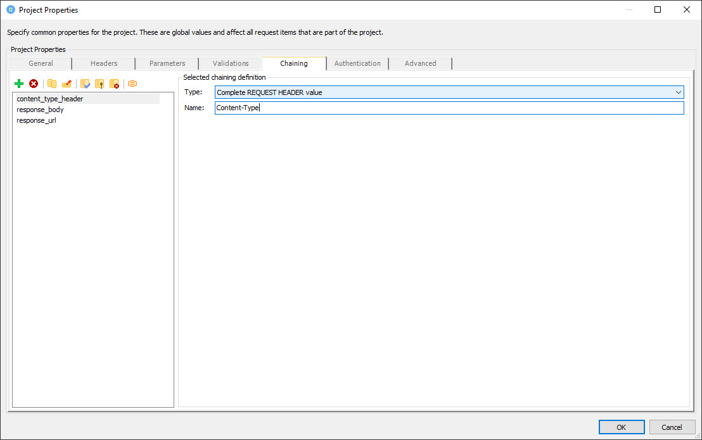Viewport: 702px width, 440px height.
Task: Open the Type dropdown list
Action: point(677,92)
